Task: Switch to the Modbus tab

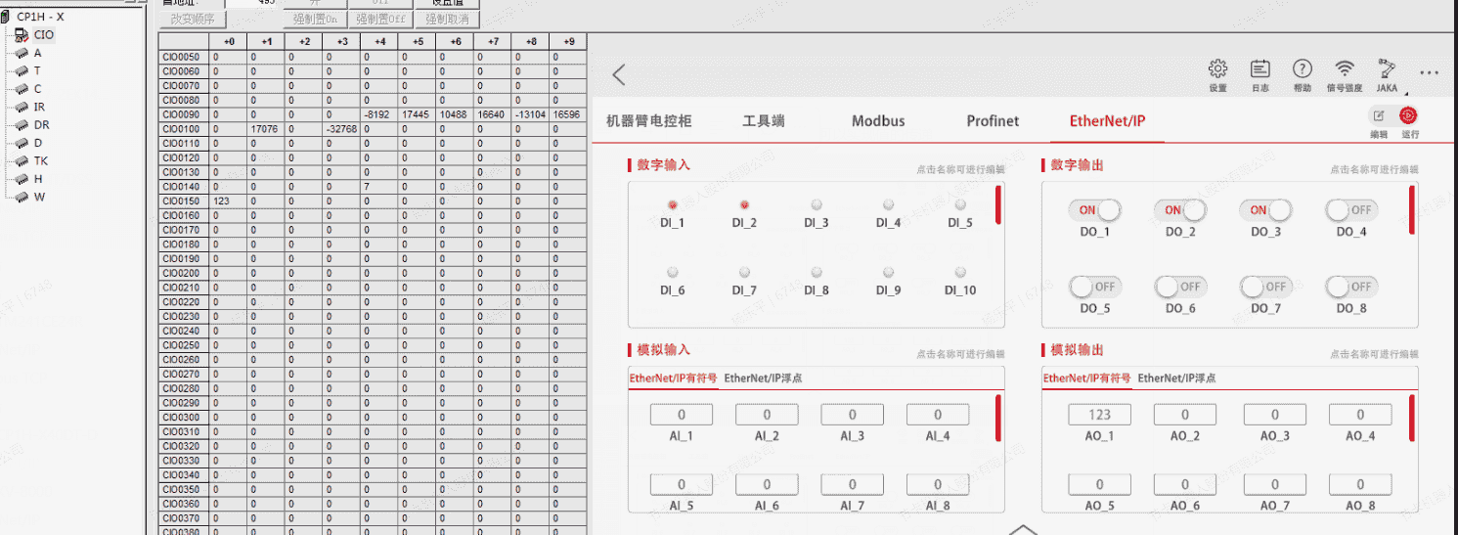Action: click(877, 121)
